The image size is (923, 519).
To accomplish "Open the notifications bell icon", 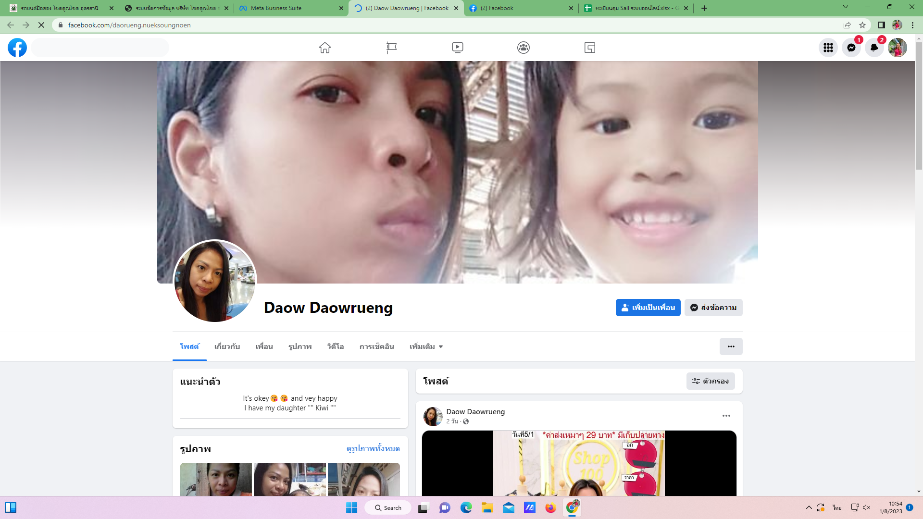I will pyautogui.click(x=874, y=48).
